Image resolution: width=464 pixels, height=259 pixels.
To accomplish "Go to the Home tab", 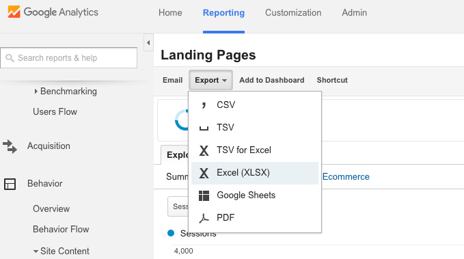I will (x=170, y=13).
